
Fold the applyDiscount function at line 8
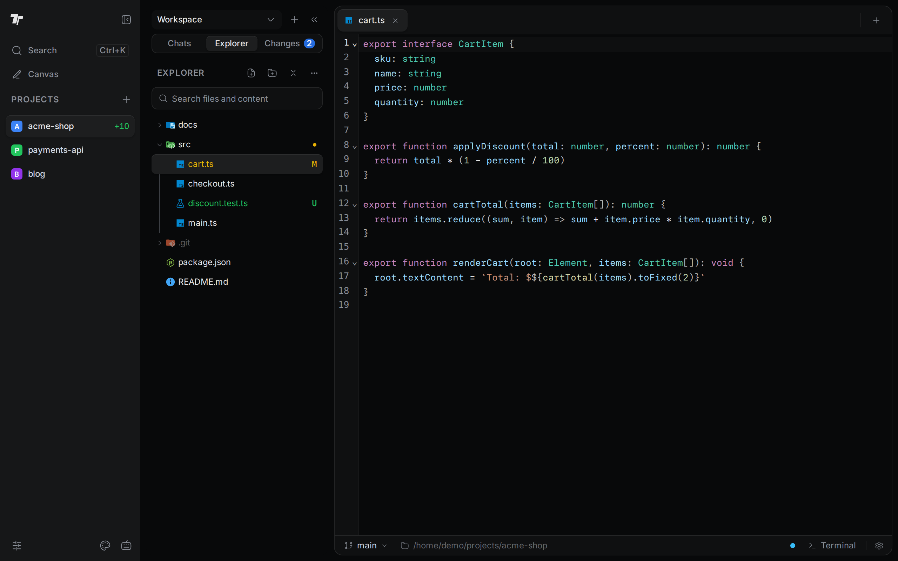(355, 147)
